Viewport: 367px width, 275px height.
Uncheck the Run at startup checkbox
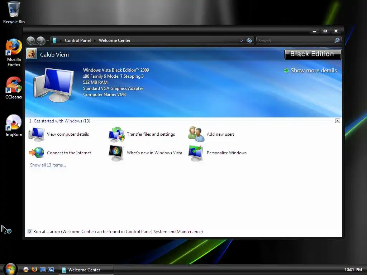(30, 232)
